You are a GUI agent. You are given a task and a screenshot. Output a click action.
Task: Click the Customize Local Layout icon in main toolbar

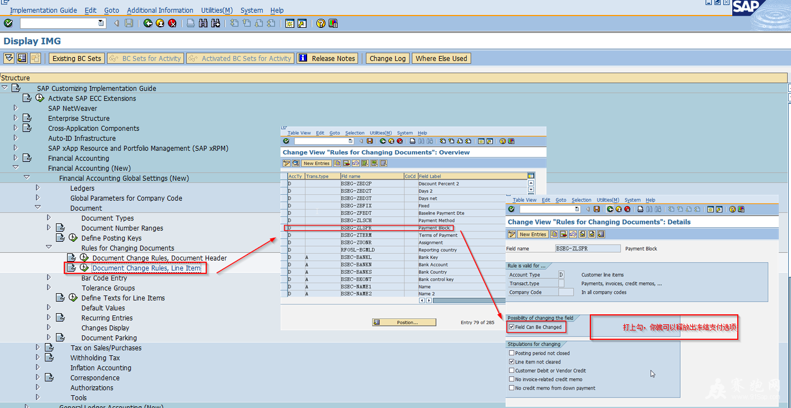click(x=333, y=23)
